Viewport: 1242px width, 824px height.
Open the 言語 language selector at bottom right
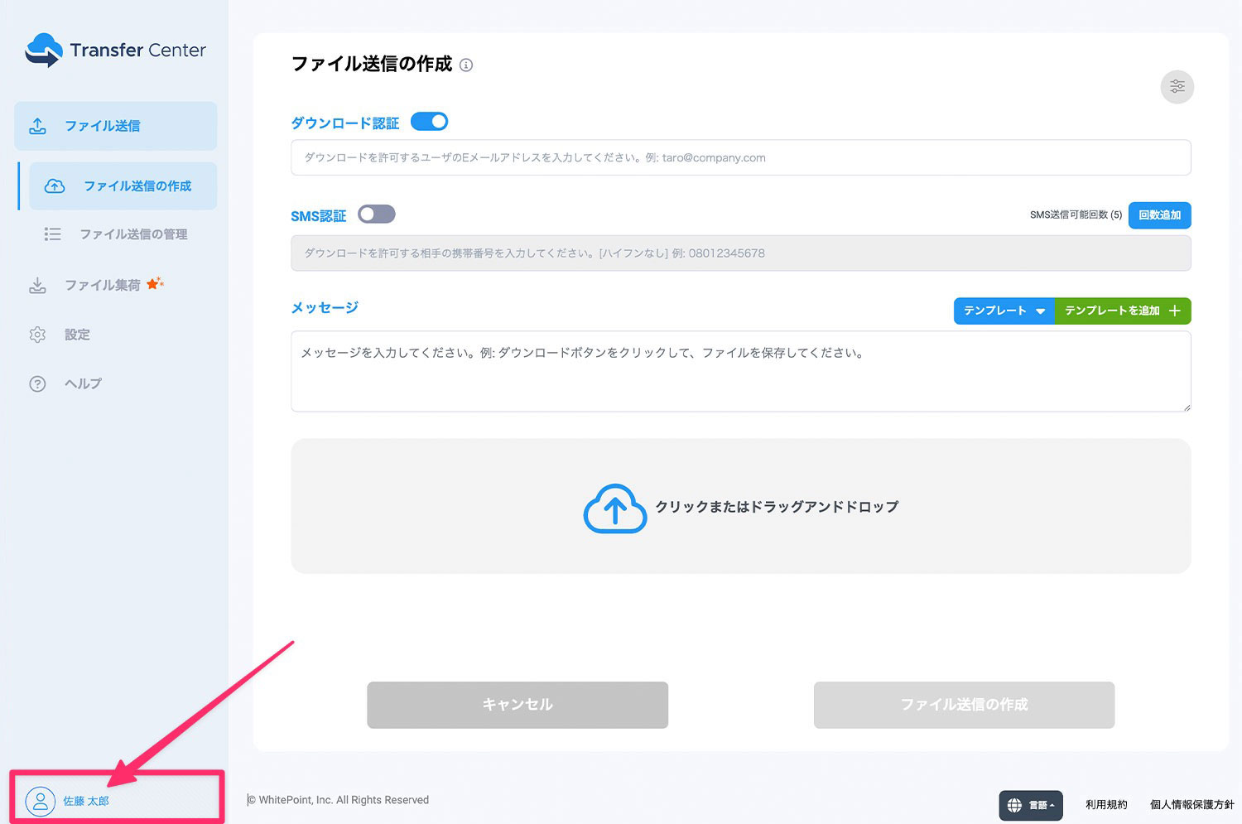1030,805
